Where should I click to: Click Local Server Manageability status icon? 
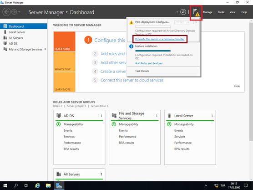click(x=169, y=124)
